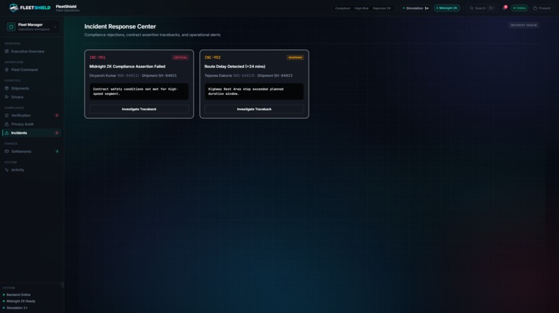This screenshot has width=559, height=313.
Task: Open notifications bell icon
Action: point(504,8)
